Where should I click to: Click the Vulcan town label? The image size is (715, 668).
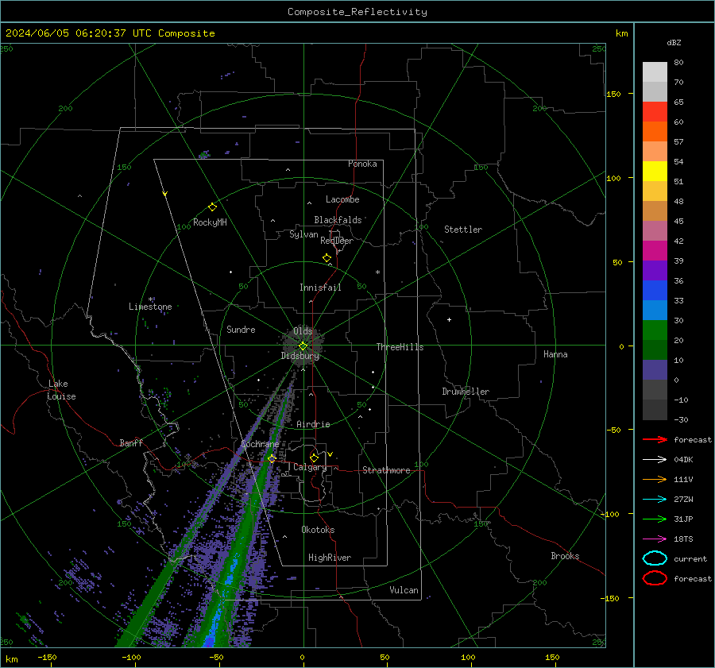(404, 590)
